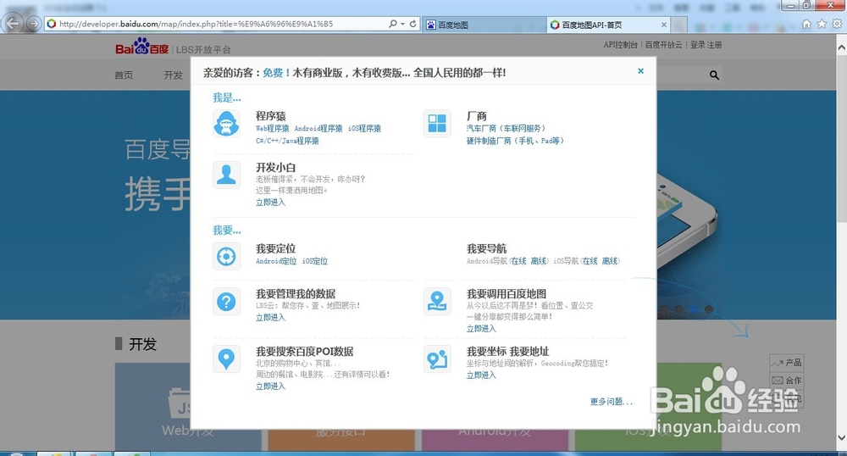The height and width of the screenshot is (456, 847).
Task: Click the 注册 link in header
Action: (x=714, y=45)
